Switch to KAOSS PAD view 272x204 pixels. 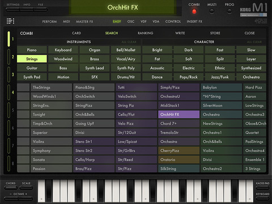pyautogui.click(x=262, y=188)
